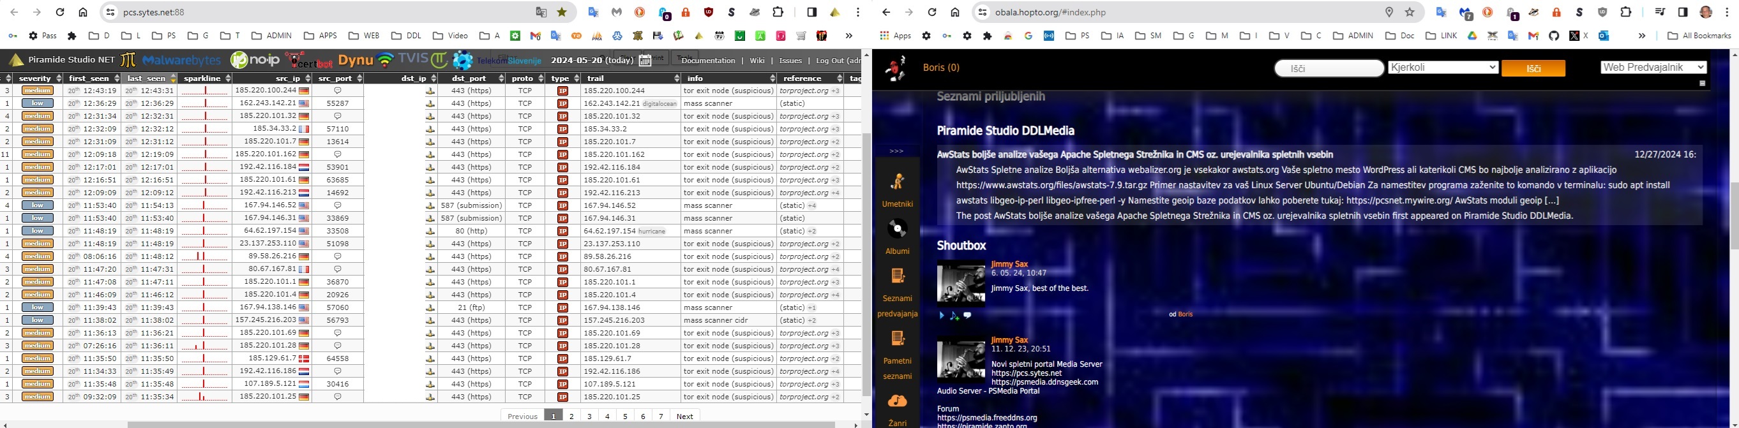Screen dimensions: 1739x428
Task: Add first Jimmy Sax shout to playlist
Action: point(954,316)
